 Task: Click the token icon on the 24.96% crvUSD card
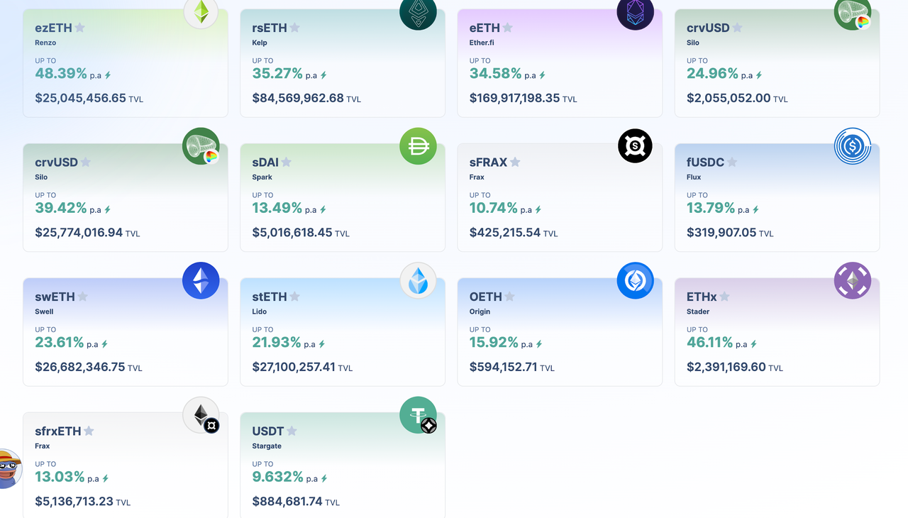(x=853, y=11)
